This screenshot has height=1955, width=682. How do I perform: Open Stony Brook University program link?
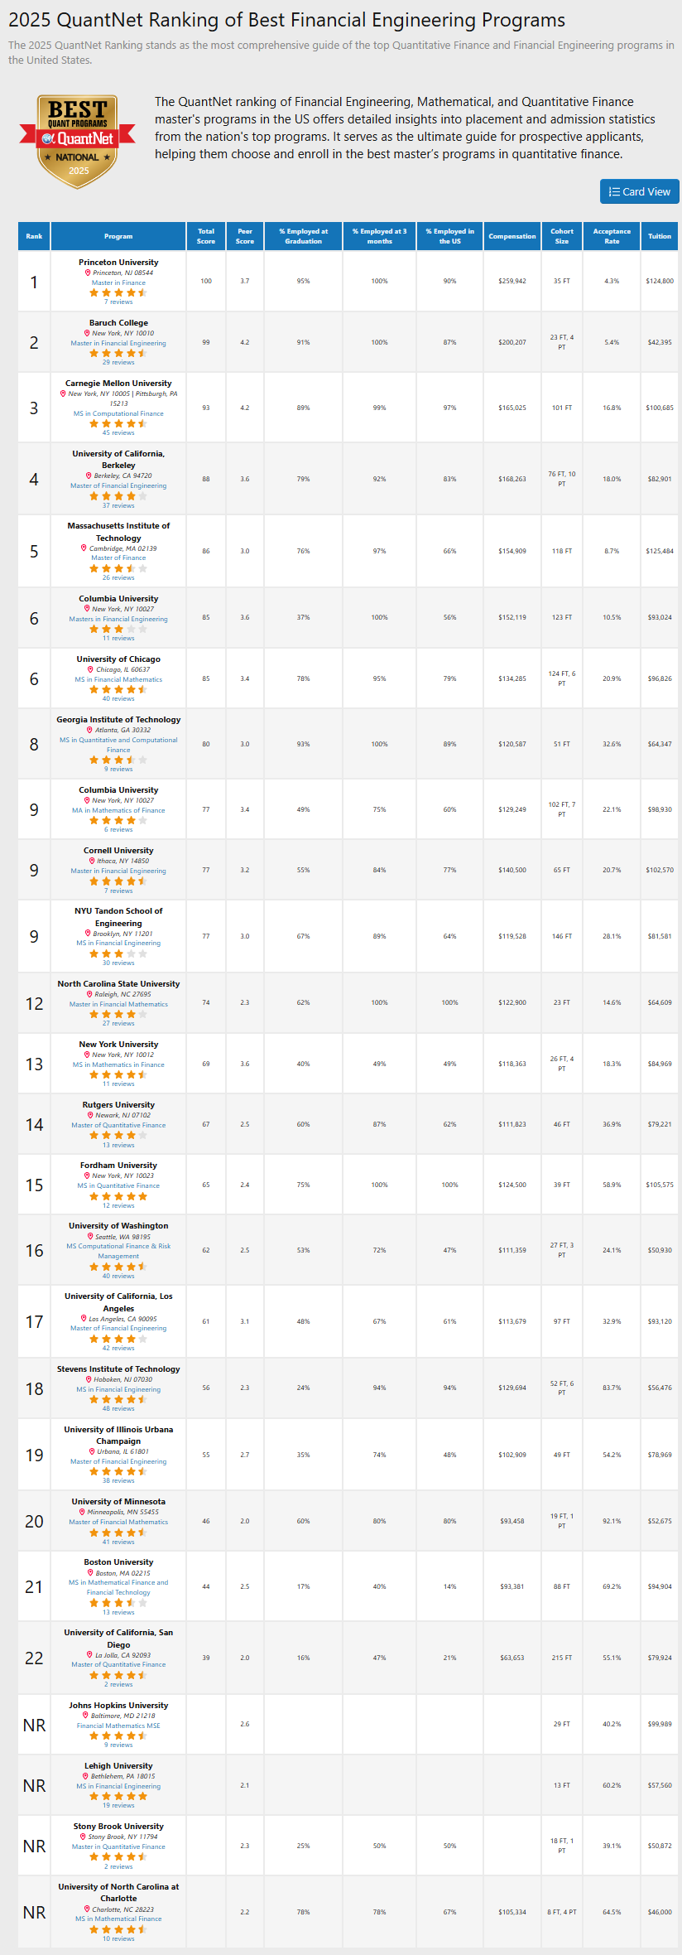(x=118, y=1826)
